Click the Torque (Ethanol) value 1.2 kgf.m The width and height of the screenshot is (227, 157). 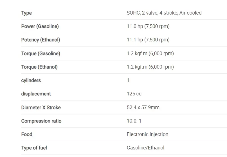pos(150,67)
